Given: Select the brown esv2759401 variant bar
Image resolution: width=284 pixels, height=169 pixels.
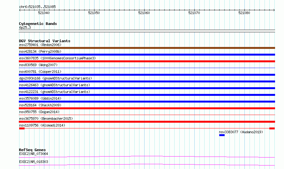Looking at the screenshot, I should tap(147, 48).
